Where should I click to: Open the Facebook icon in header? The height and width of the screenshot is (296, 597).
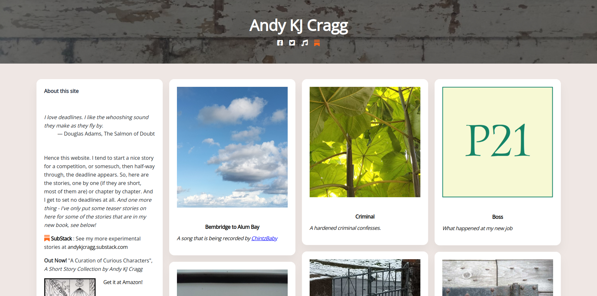(280, 43)
